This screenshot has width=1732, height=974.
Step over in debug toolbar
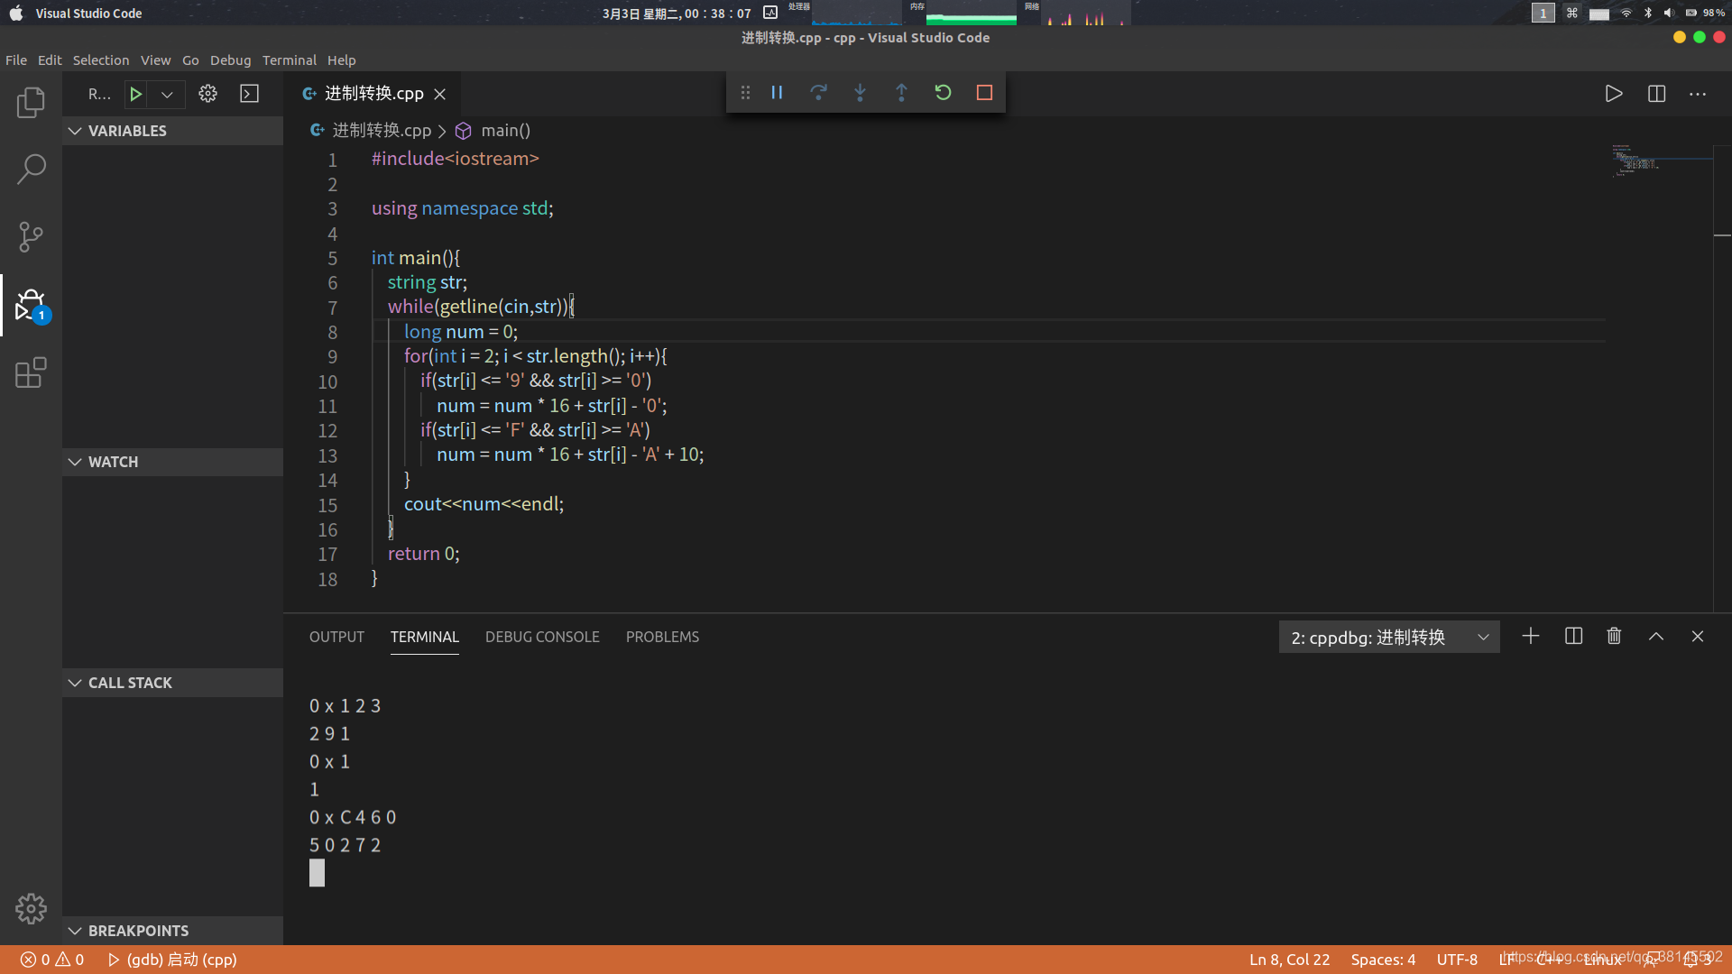tap(818, 93)
